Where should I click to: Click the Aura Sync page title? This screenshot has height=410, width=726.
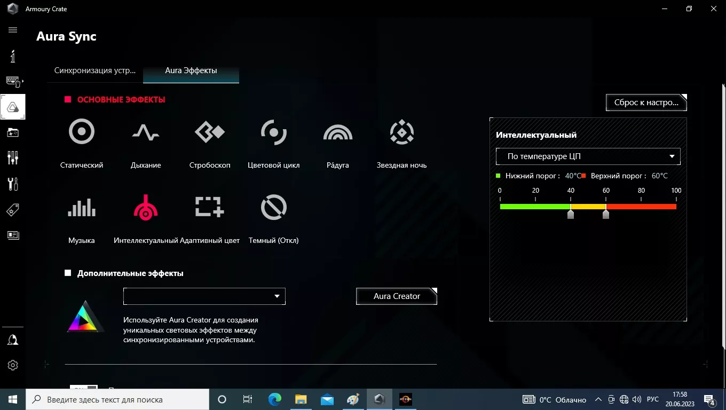coord(66,36)
